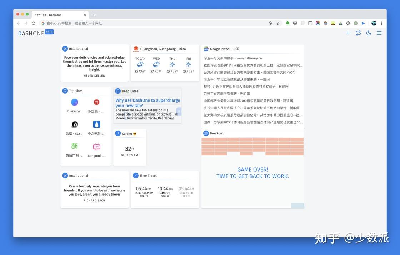Open news headline ending 新华网
The image size is (400, 255).
tap(251, 108)
